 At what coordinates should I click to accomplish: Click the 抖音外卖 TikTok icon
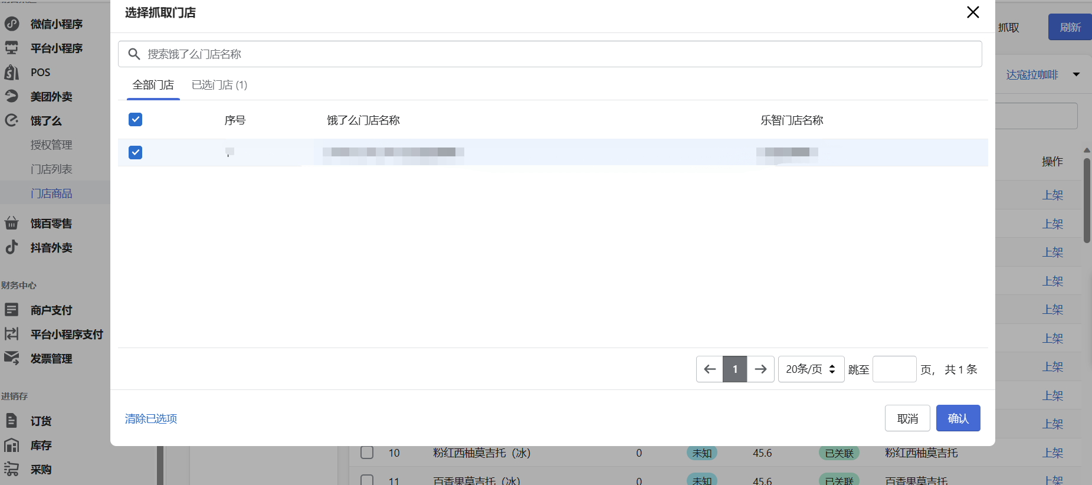coord(12,247)
